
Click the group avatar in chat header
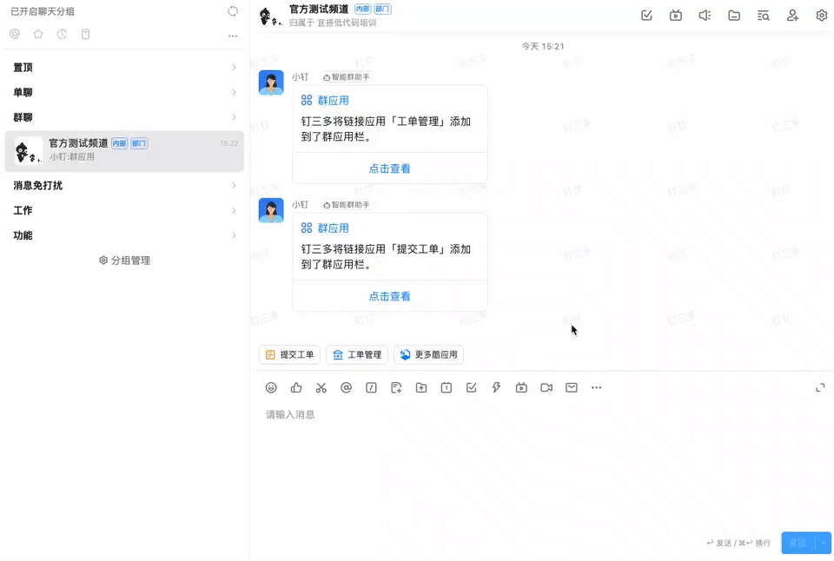271,16
